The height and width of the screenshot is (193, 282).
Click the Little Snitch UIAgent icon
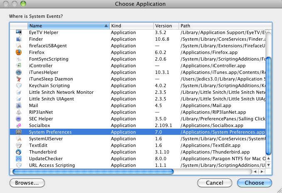pyautogui.click(x=19, y=99)
